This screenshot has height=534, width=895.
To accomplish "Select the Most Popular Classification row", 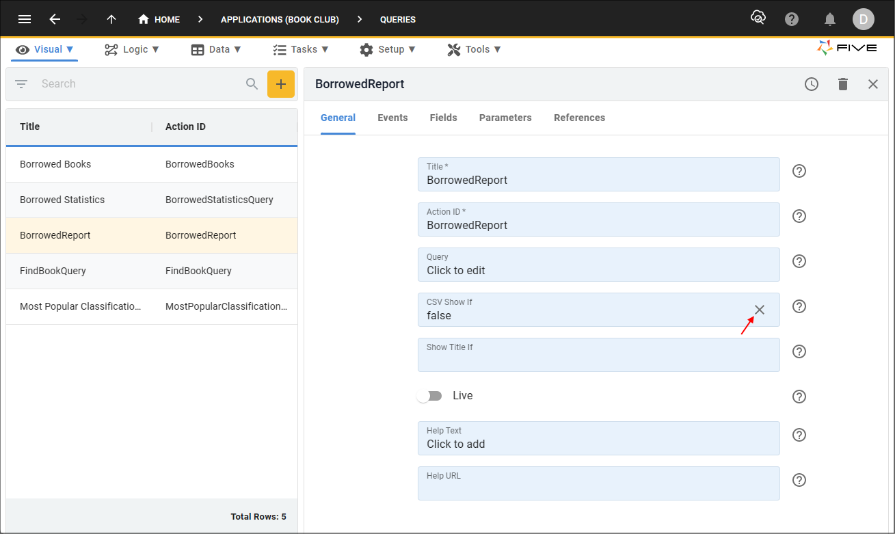I will coord(152,306).
